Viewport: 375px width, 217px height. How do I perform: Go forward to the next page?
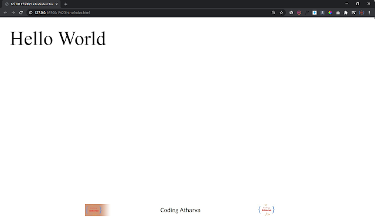pos(13,13)
